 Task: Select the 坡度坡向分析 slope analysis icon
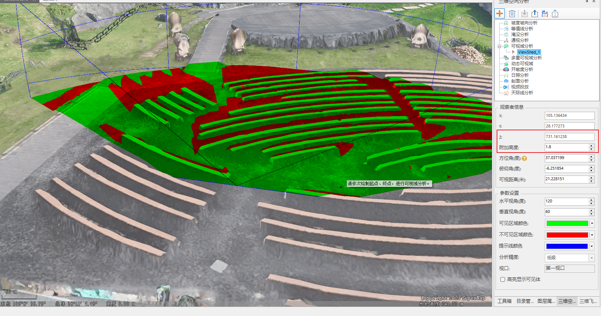coord(506,23)
